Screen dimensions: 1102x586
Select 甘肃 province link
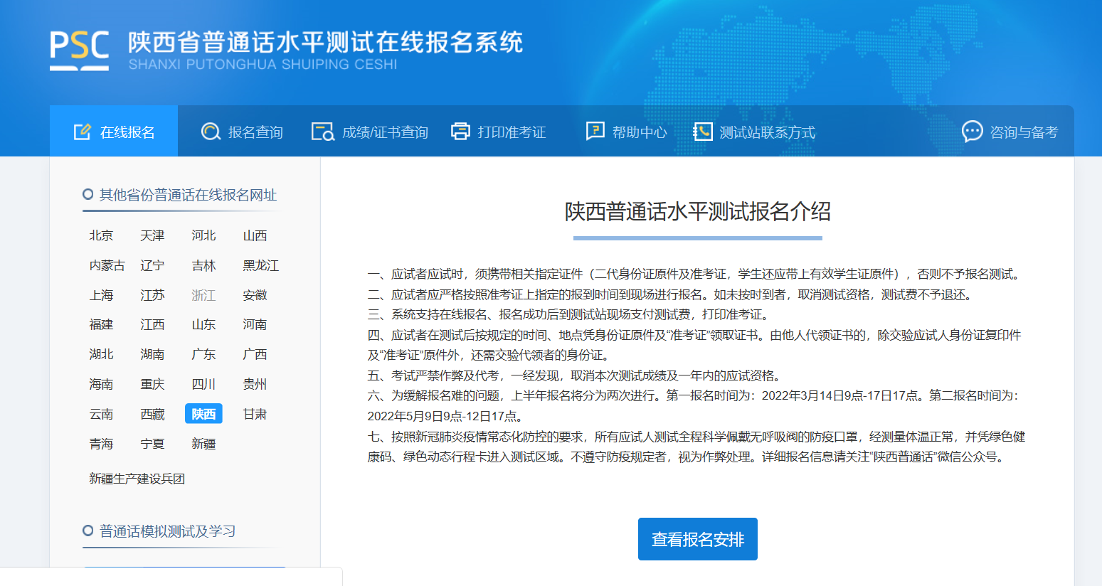click(x=255, y=414)
